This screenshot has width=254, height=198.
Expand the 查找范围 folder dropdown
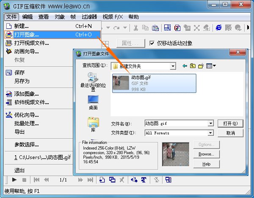tap(173, 66)
